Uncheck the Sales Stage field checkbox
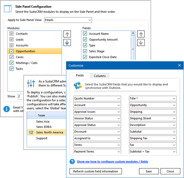The width and height of the screenshot is (184, 178). click(x=85, y=51)
